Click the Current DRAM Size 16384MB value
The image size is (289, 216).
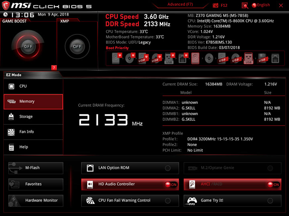(x=214, y=84)
